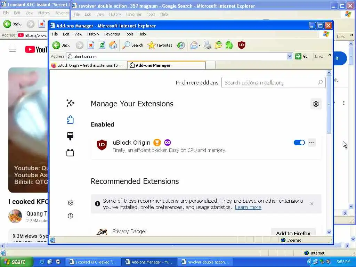This screenshot has width=356, height=267.
Task: Expand hidden tray icons arrow
Action: (309, 262)
